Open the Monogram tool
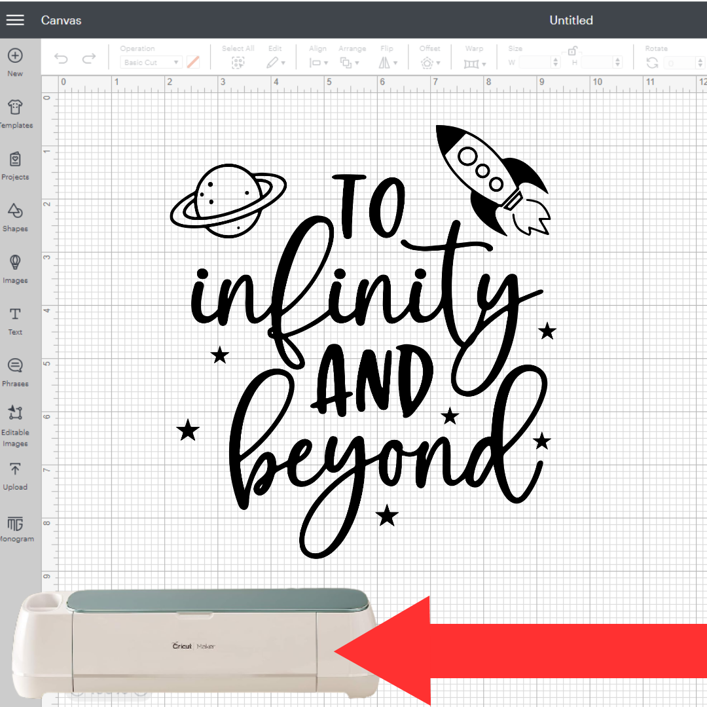707x707 pixels. pyautogui.click(x=15, y=529)
